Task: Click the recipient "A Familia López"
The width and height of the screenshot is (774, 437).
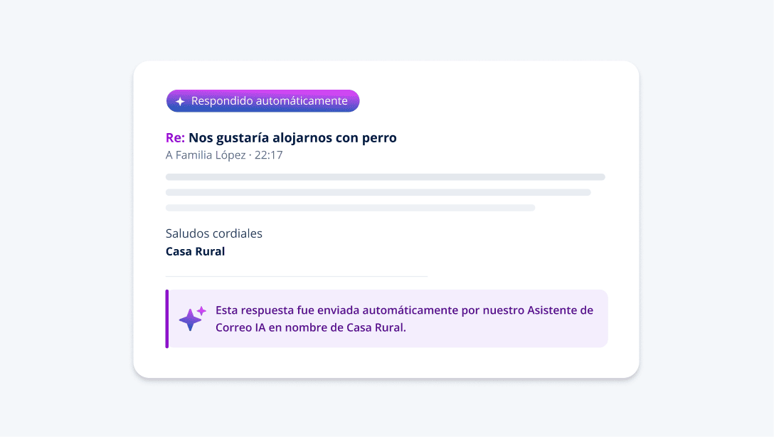Action: [206, 155]
